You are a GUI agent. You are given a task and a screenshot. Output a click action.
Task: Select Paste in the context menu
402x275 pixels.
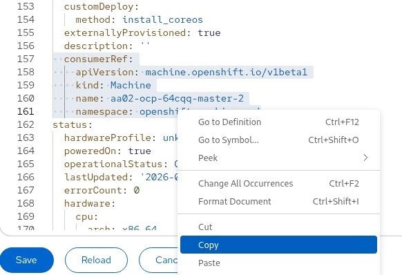(278, 263)
